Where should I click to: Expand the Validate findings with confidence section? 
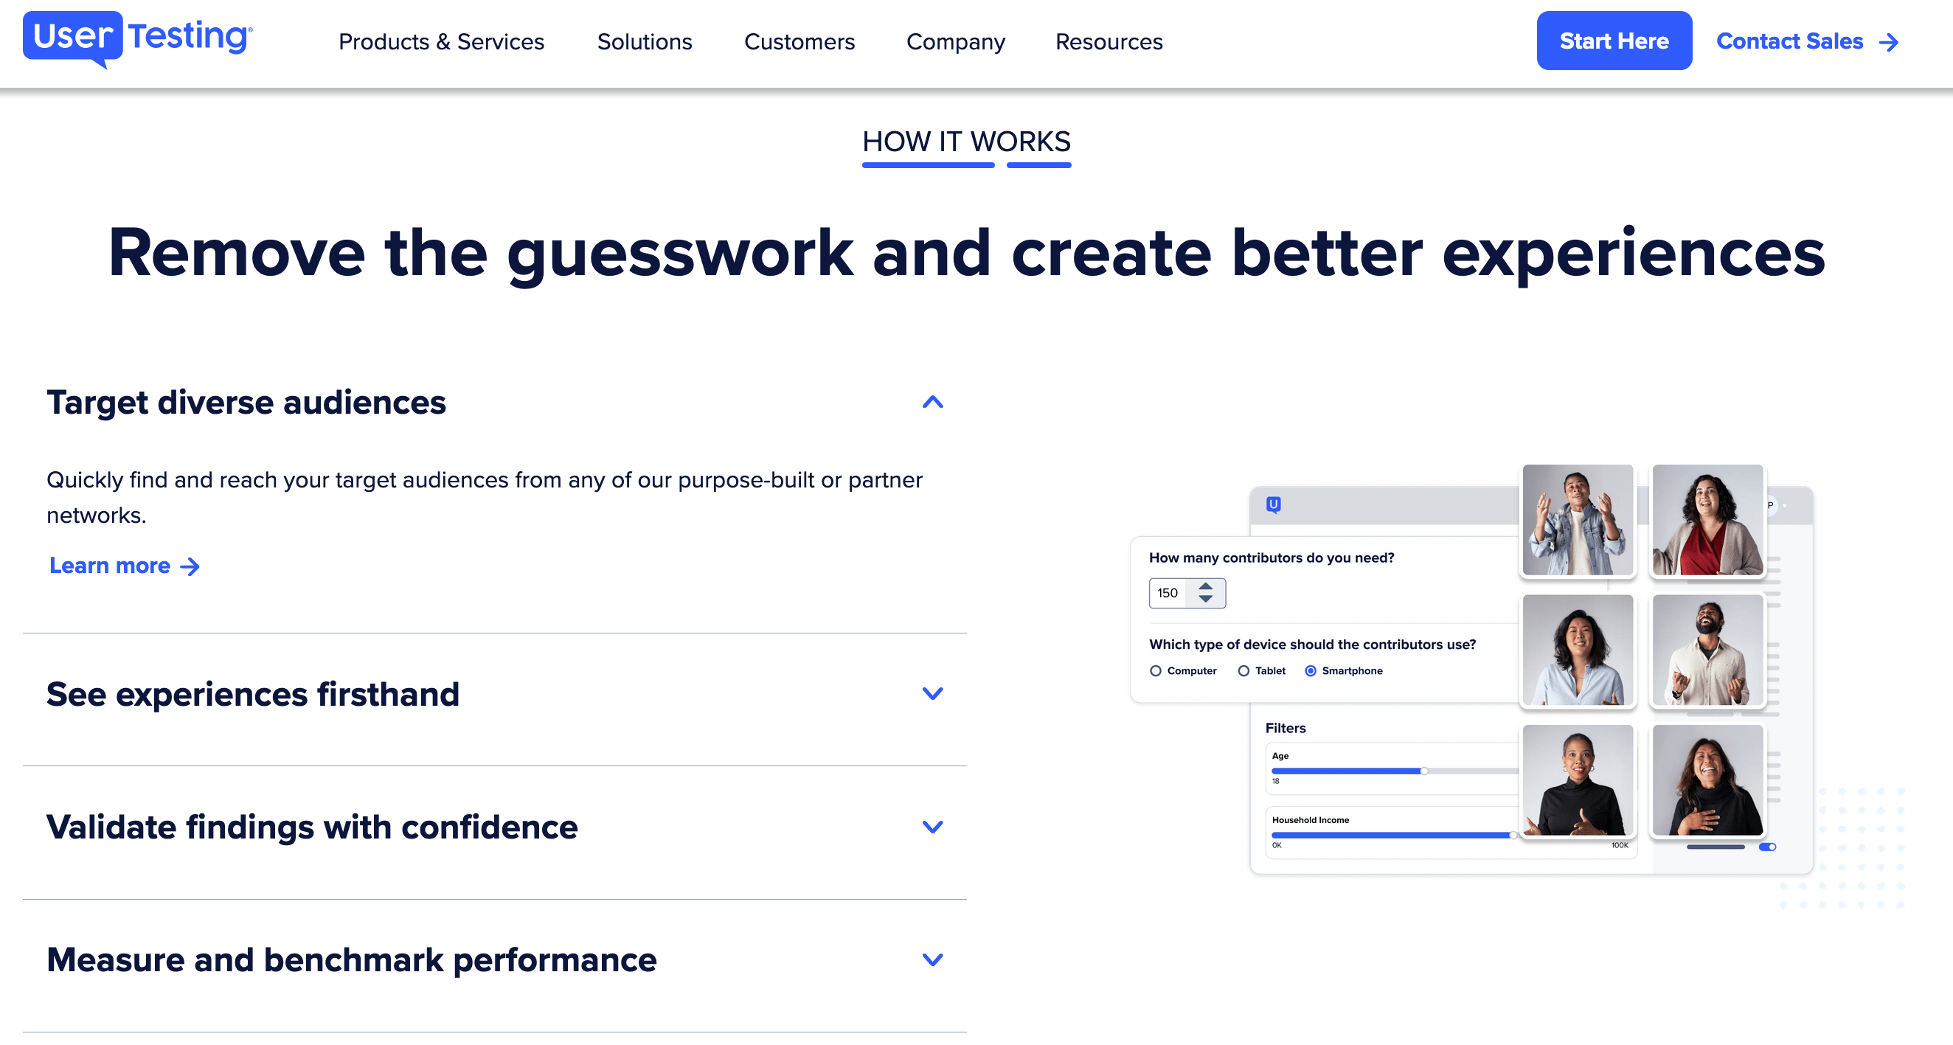(932, 827)
